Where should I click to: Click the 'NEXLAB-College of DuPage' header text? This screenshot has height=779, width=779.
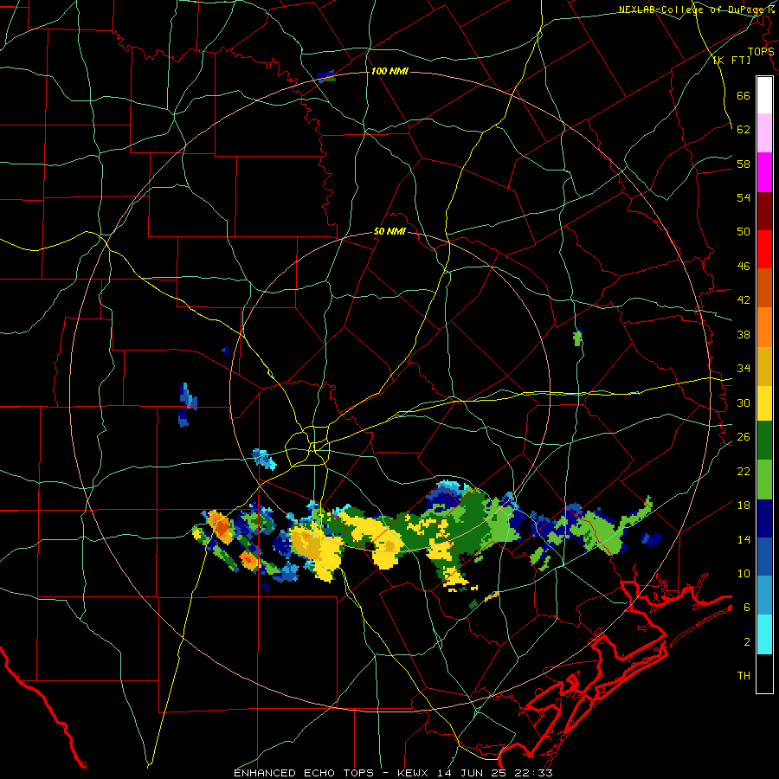[692, 10]
